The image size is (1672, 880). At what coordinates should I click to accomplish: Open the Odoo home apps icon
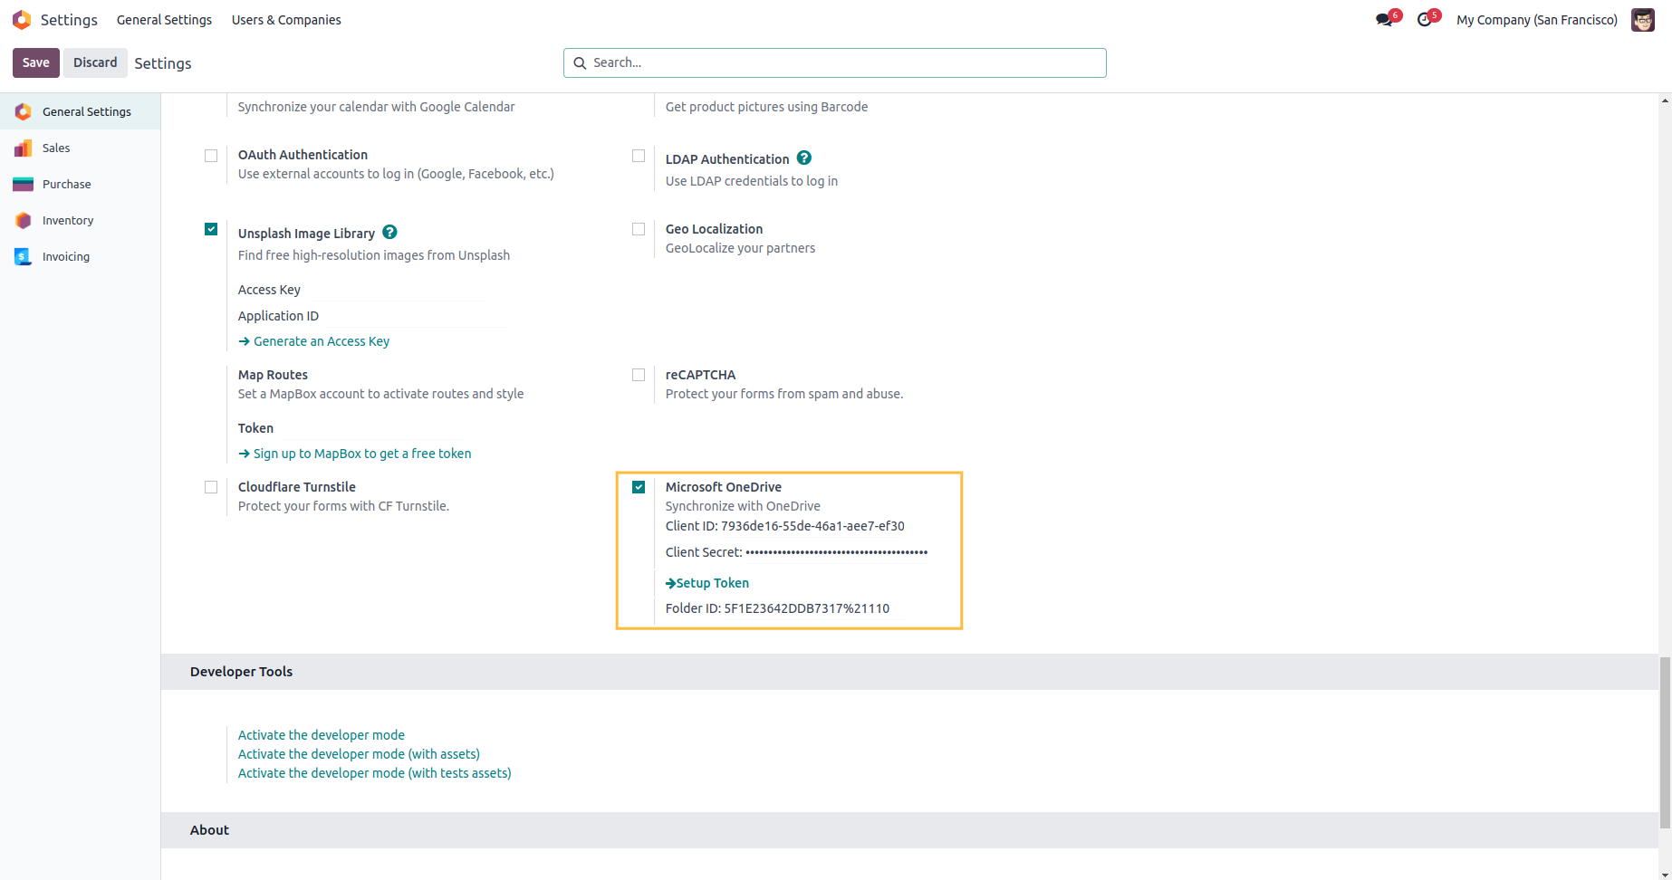point(22,20)
